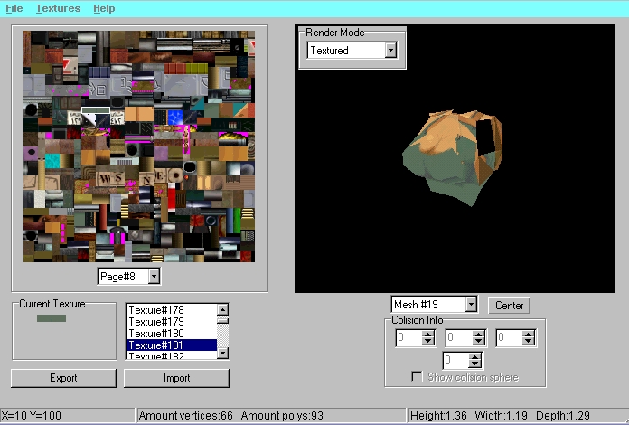Click the 3D torso mesh in viewport

coord(447,158)
